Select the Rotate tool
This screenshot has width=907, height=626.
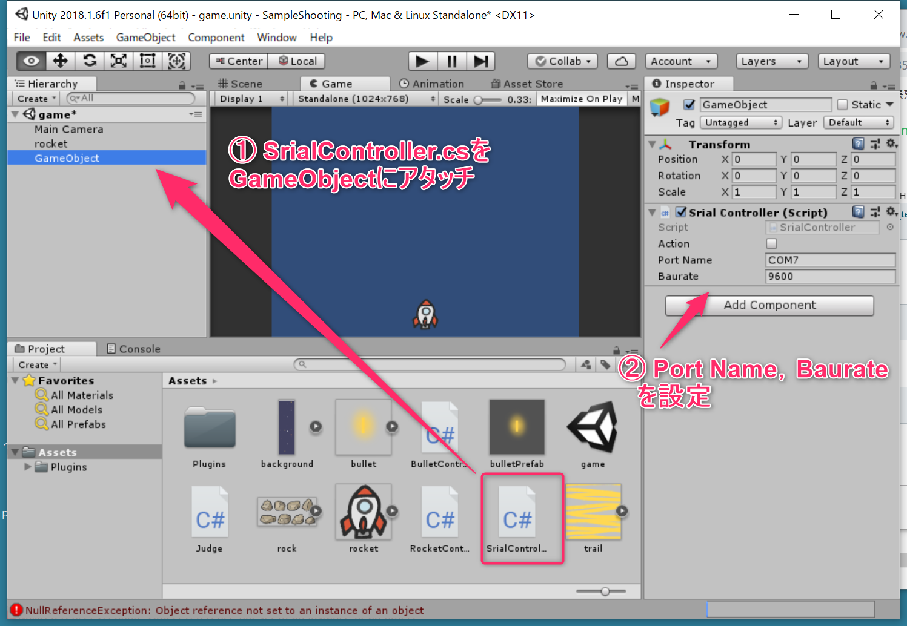coord(90,61)
